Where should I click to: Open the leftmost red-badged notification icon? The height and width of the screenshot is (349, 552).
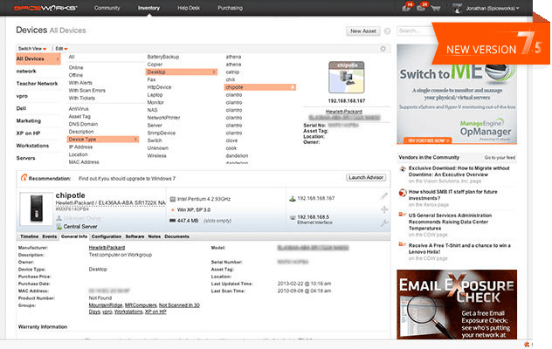[x=408, y=7]
